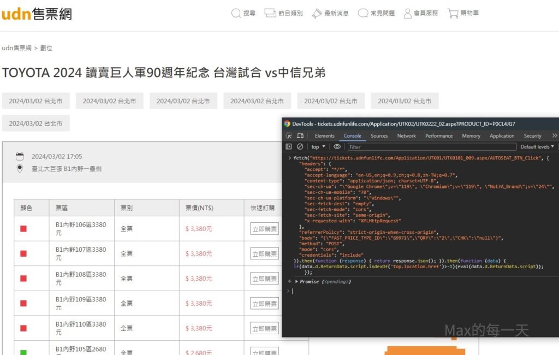Image resolution: width=559 pixels, height=355 pixels.
Task: Open the Default levels dropdown
Action: tap(537, 147)
